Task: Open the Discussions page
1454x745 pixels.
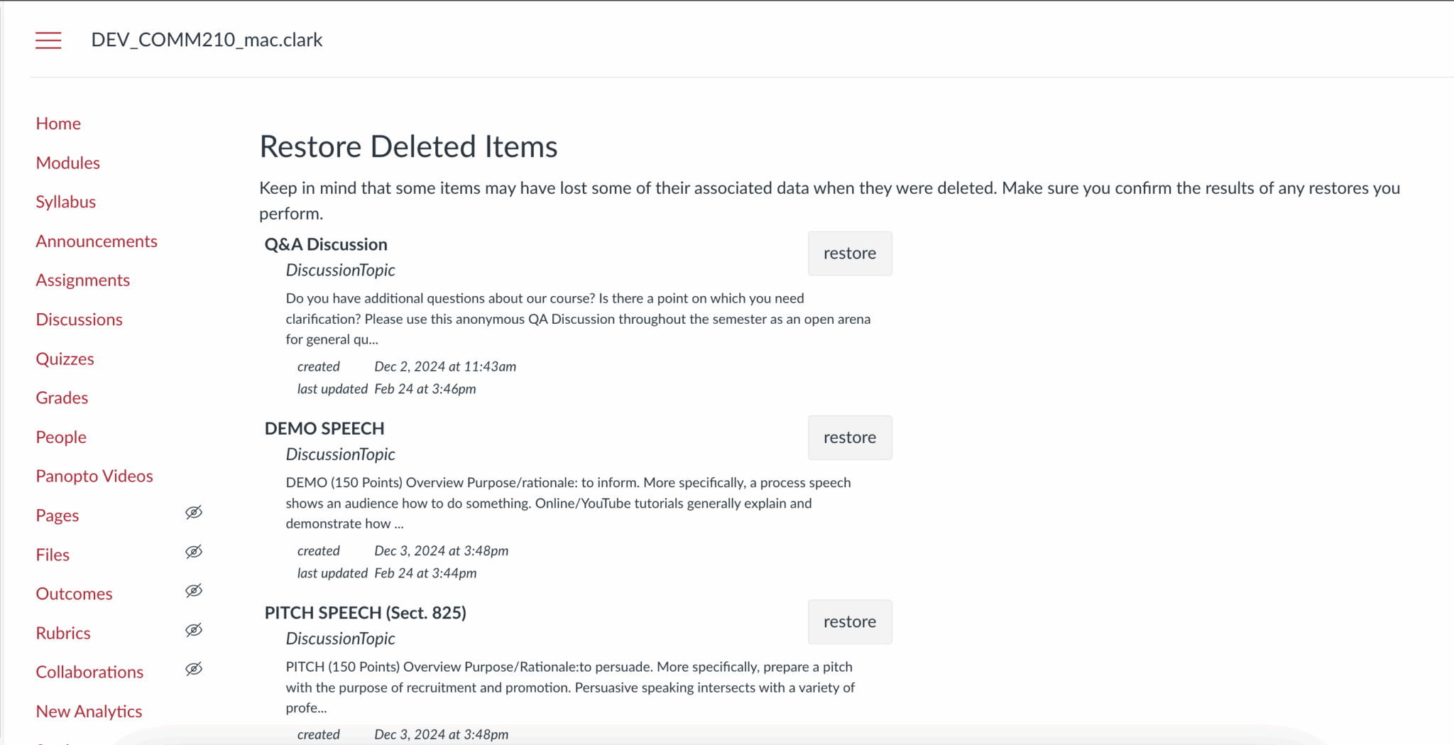Action: point(80,319)
